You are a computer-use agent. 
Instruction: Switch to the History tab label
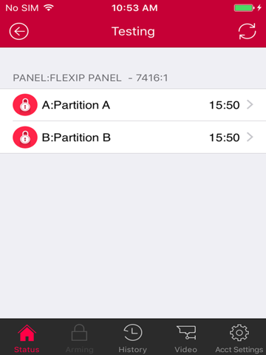click(x=133, y=350)
